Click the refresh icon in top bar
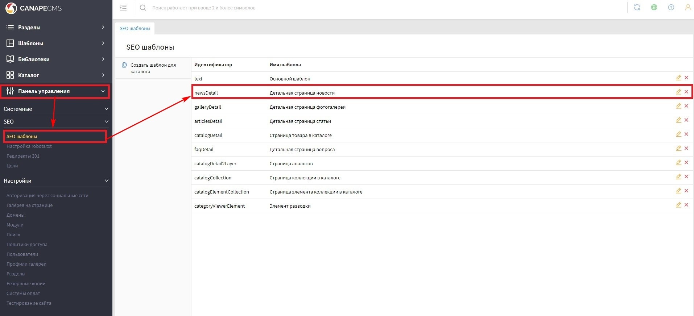Screen dimensions: 694x316 [637, 7]
